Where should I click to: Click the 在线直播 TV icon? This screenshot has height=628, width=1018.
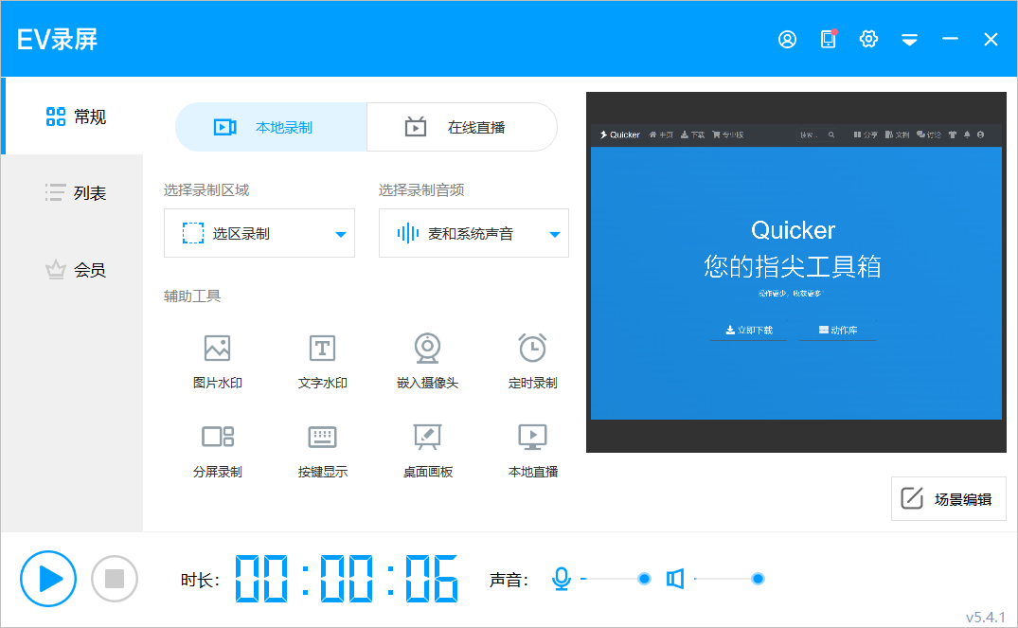tap(416, 127)
